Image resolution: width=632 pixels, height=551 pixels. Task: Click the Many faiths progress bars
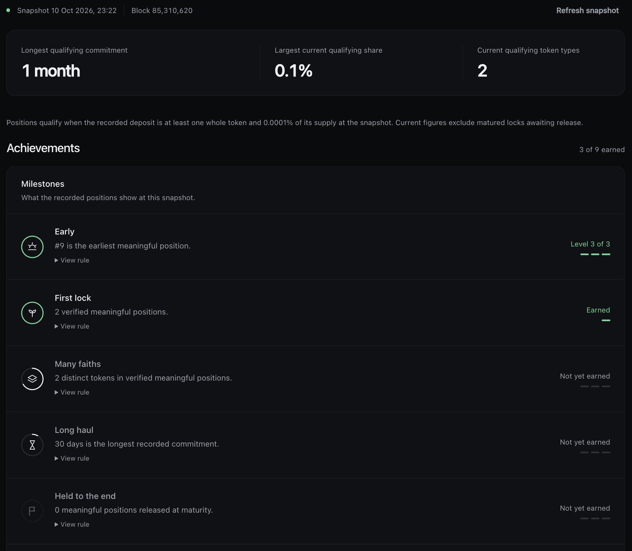[595, 386]
